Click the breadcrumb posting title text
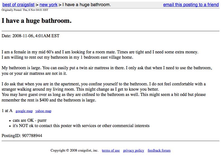 point(86,5)
